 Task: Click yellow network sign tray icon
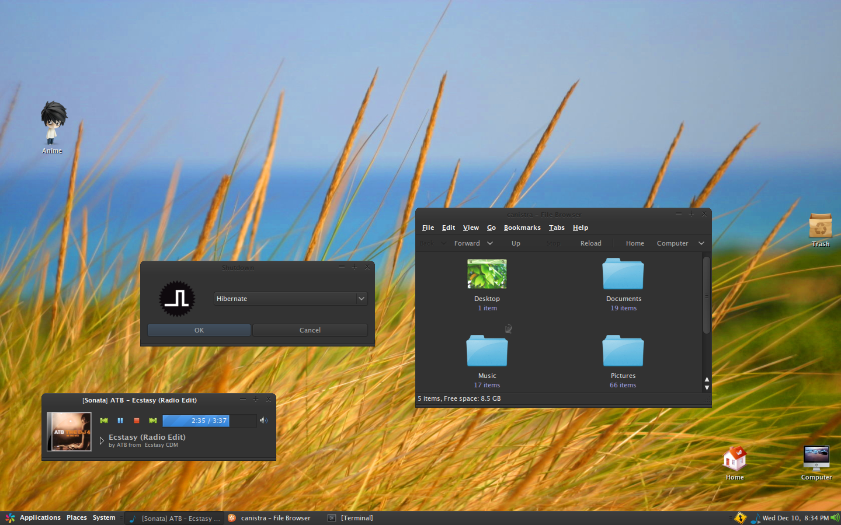tap(741, 517)
